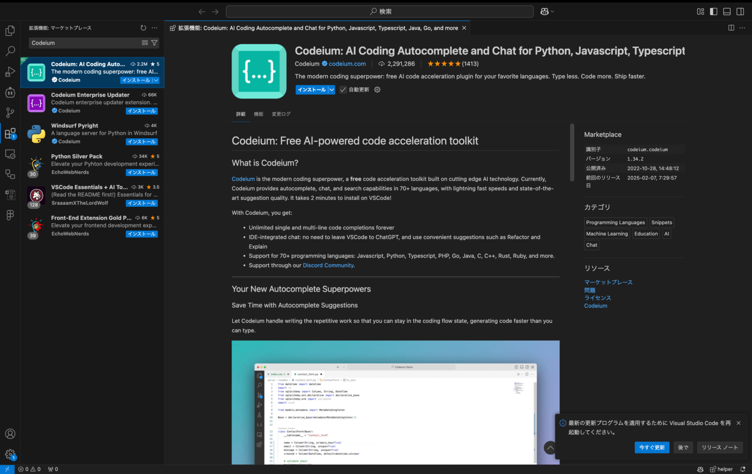Viewport: 752px width, 474px height.
Task: Open the Explorer view in activity bar
Action: pos(10,31)
